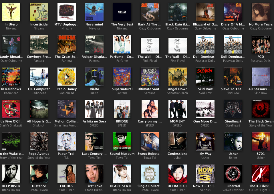
Task: Click the "Slash's Snakepit" artist name
Action: pyautogui.click(x=11, y=125)
